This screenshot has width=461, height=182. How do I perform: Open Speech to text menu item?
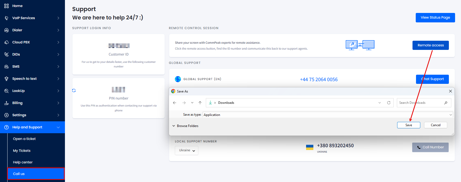32,79
